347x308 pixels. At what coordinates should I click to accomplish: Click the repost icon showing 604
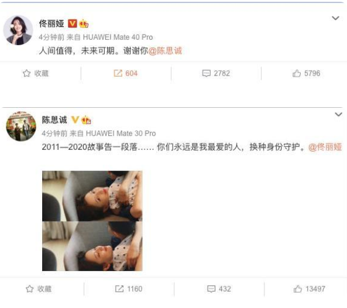[x=118, y=73]
